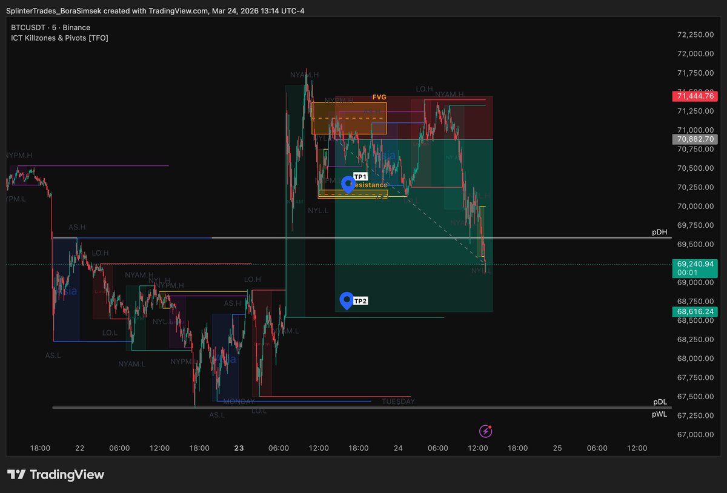Click the green 68,616.24 price tag
Viewport: 727px width, 493px height.
[x=694, y=311]
